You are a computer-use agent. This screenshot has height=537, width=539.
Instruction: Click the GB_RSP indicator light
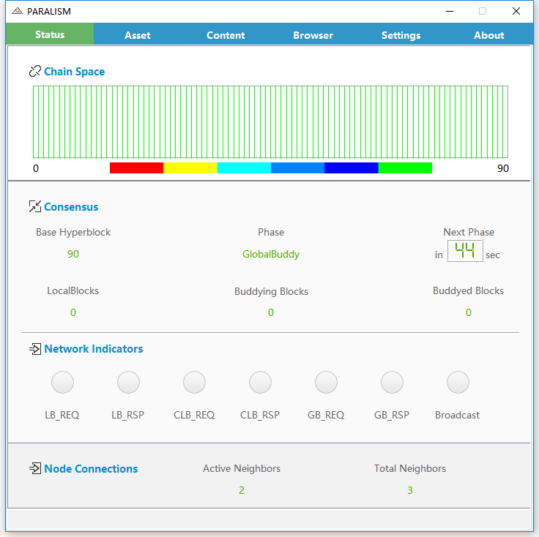[392, 382]
